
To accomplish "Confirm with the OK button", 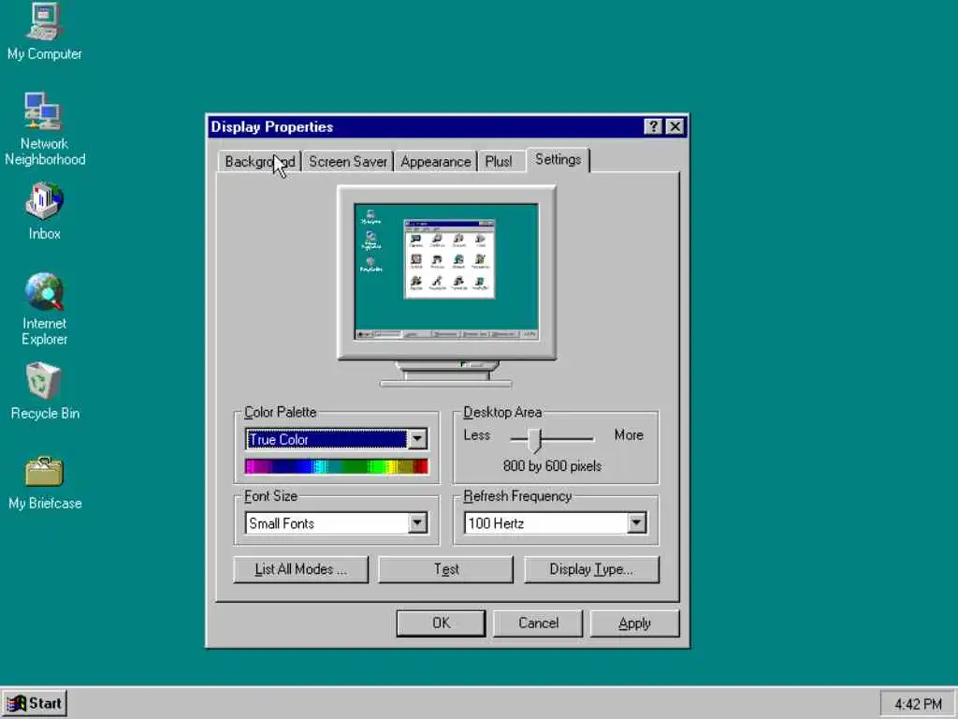I will [441, 623].
